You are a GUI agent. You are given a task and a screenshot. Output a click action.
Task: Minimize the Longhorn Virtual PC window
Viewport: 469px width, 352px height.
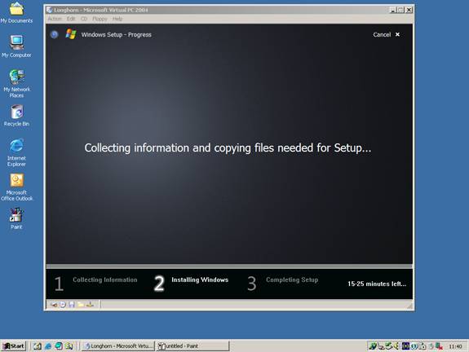[393, 10]
